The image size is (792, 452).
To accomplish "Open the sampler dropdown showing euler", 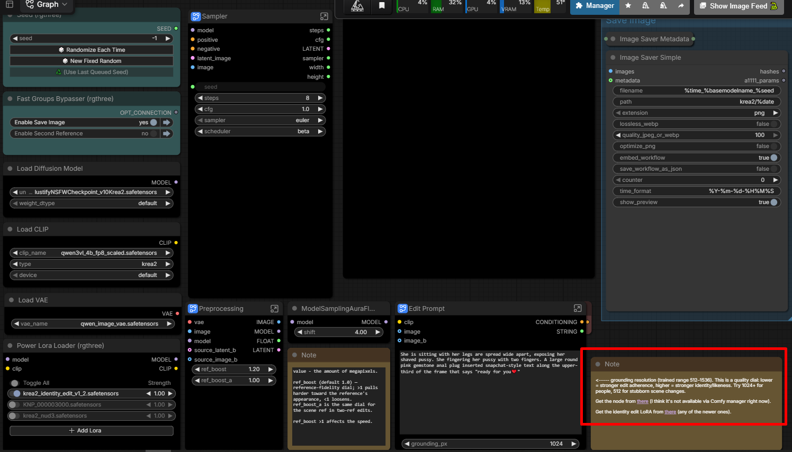I will [260, 121].
